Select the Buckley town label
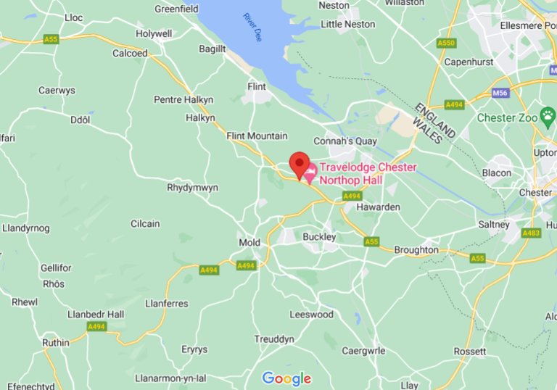This screenshot has height=390, width=557. tap(319, 237)
